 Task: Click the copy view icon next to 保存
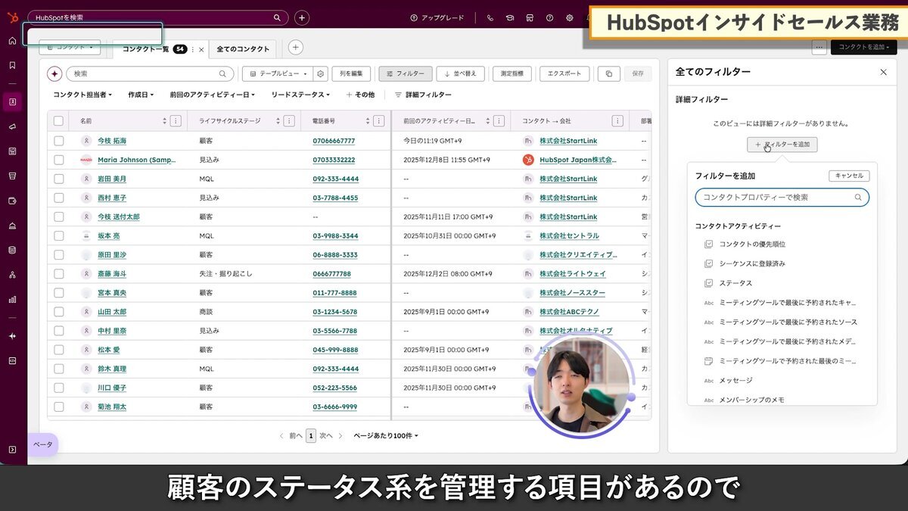[611, 73]
